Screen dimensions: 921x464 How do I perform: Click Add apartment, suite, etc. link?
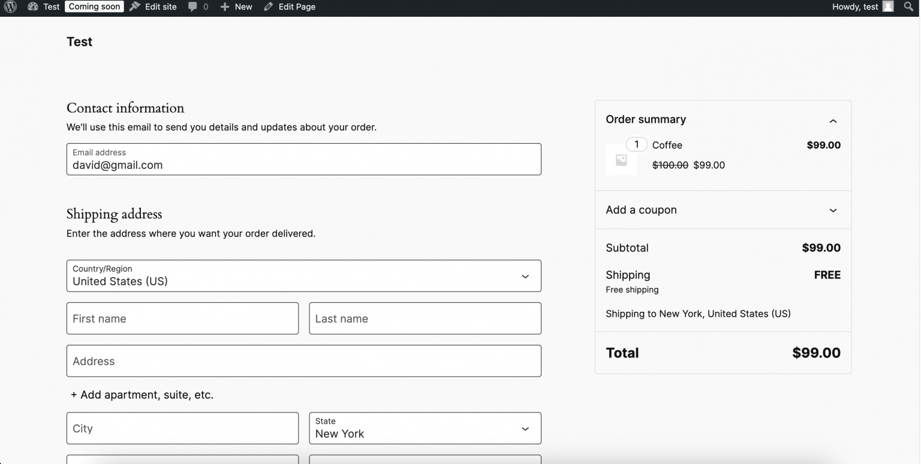(142, 395)
